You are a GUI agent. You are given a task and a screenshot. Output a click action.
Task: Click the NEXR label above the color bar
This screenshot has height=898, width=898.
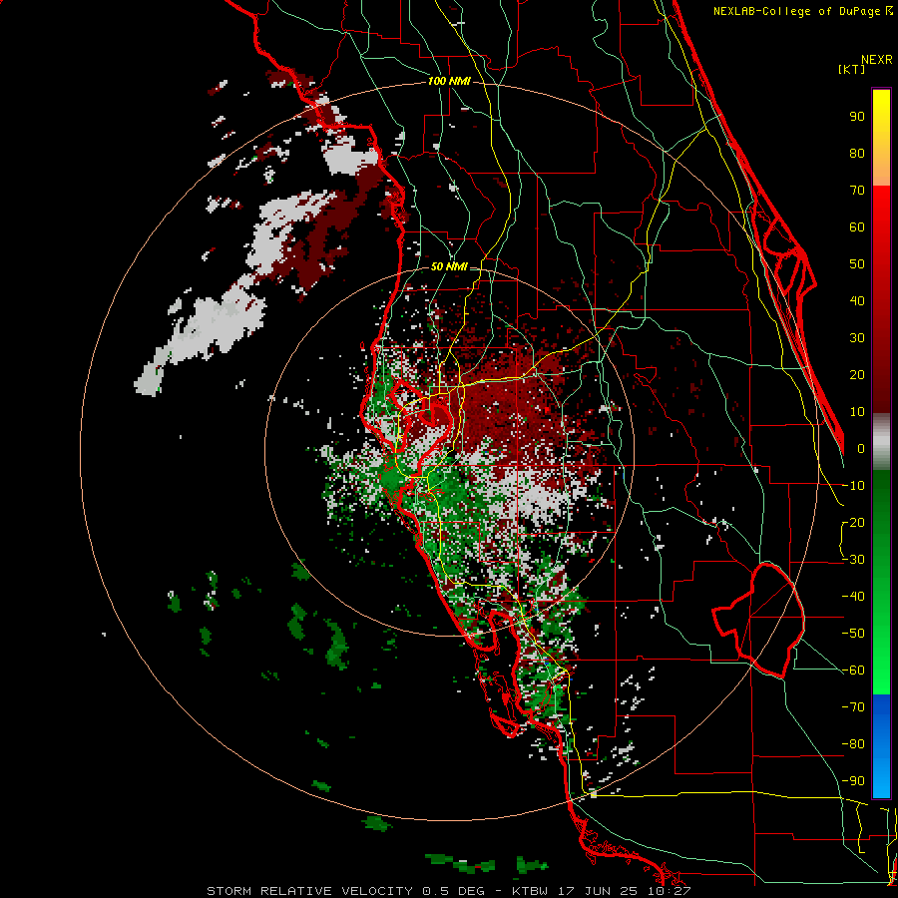click(x=876, y=60)
